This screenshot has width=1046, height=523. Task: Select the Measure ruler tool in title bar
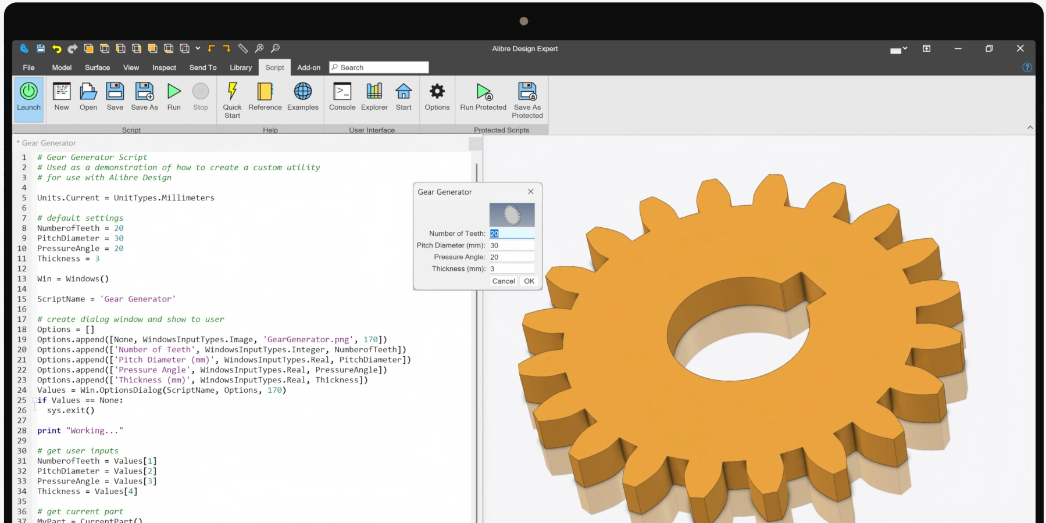pyautogui.click(x=243, y=48)
